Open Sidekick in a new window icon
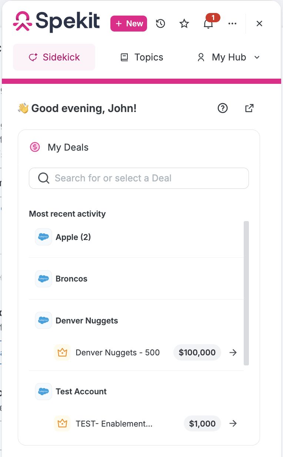 250,108
